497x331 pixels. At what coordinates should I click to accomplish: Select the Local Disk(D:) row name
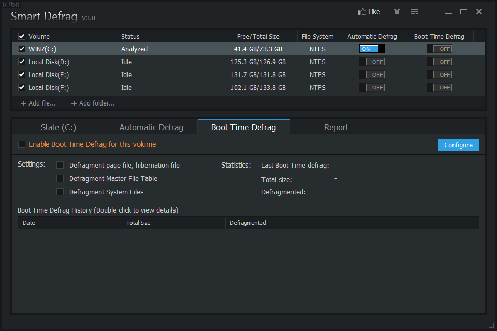click(49, 62)
